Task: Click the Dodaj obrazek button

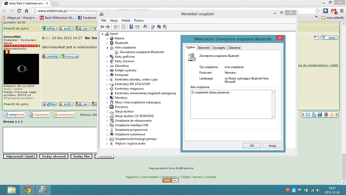Action: pos(54,156)
